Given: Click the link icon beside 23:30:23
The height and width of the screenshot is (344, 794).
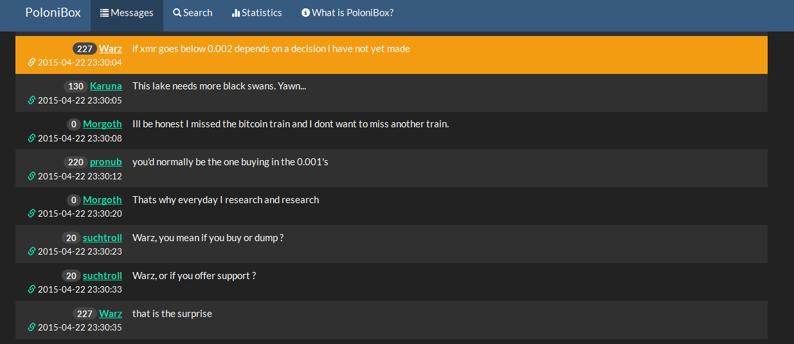Looking at the screenshot, I should 32,251.
